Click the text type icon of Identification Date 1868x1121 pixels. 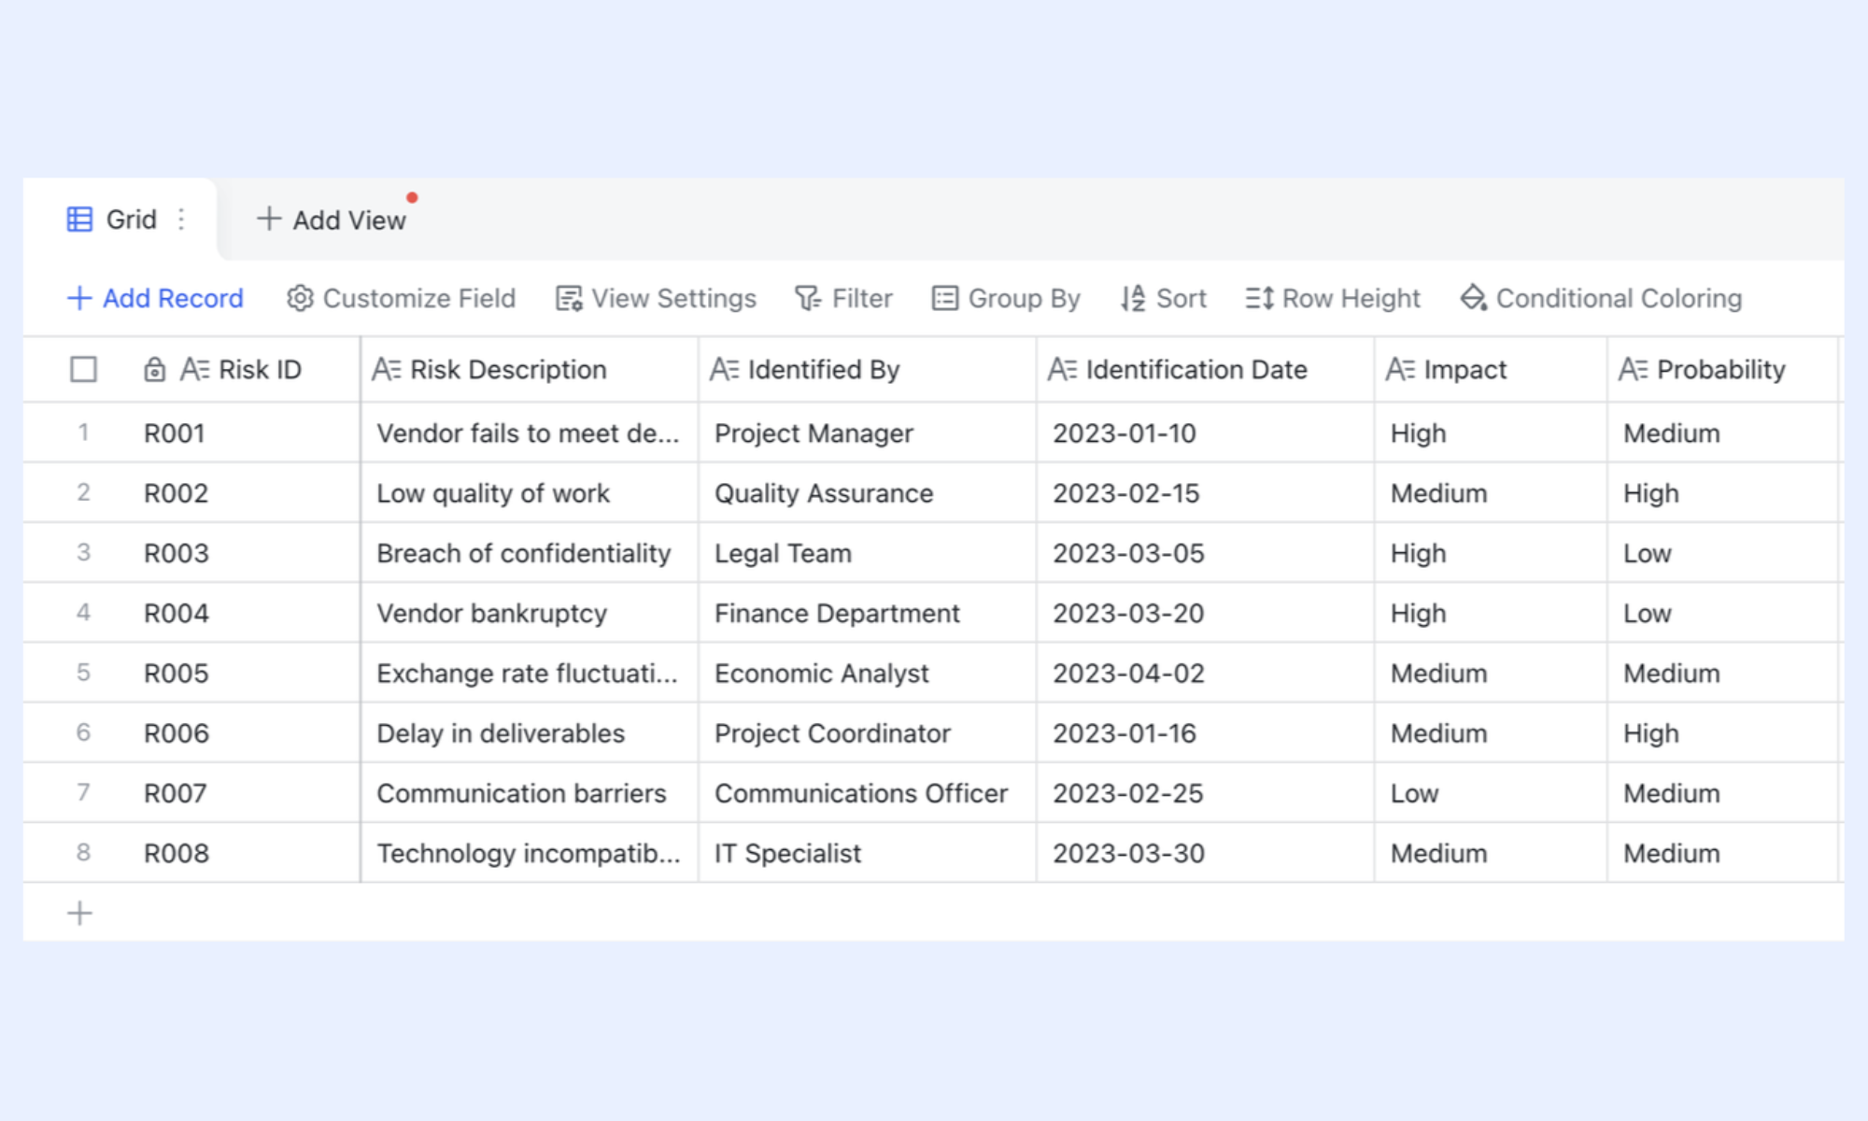click(x=1063, y=370)
